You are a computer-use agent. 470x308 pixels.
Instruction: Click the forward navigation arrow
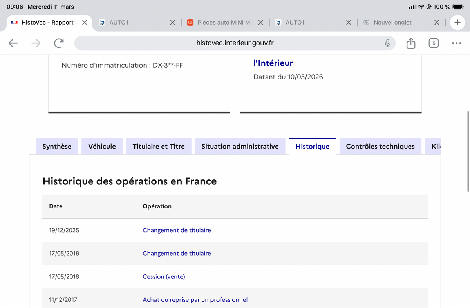coord(36,43)
